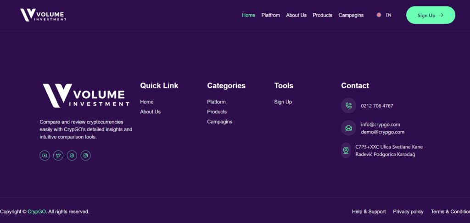Image resolution: width=470 pixels, height=223 pixels.
Task: Open Platfrom in the top navigation
Action: point(270,15)
